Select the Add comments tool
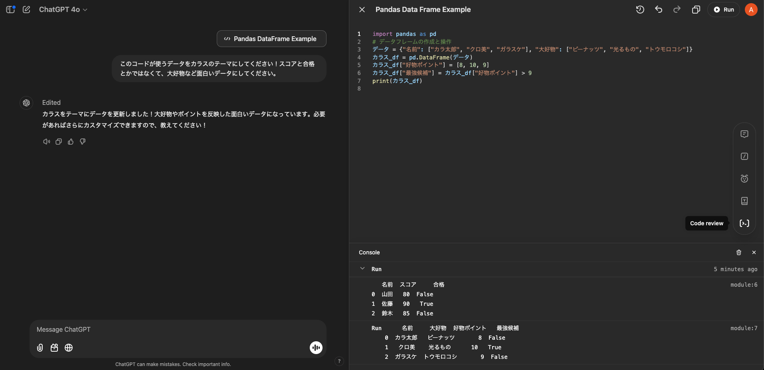The image size is (764, 370). click(744, 134)
